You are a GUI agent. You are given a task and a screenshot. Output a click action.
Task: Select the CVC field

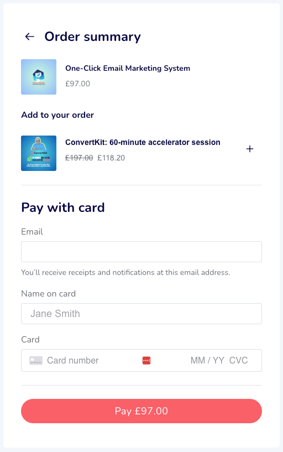coord(238,360)
